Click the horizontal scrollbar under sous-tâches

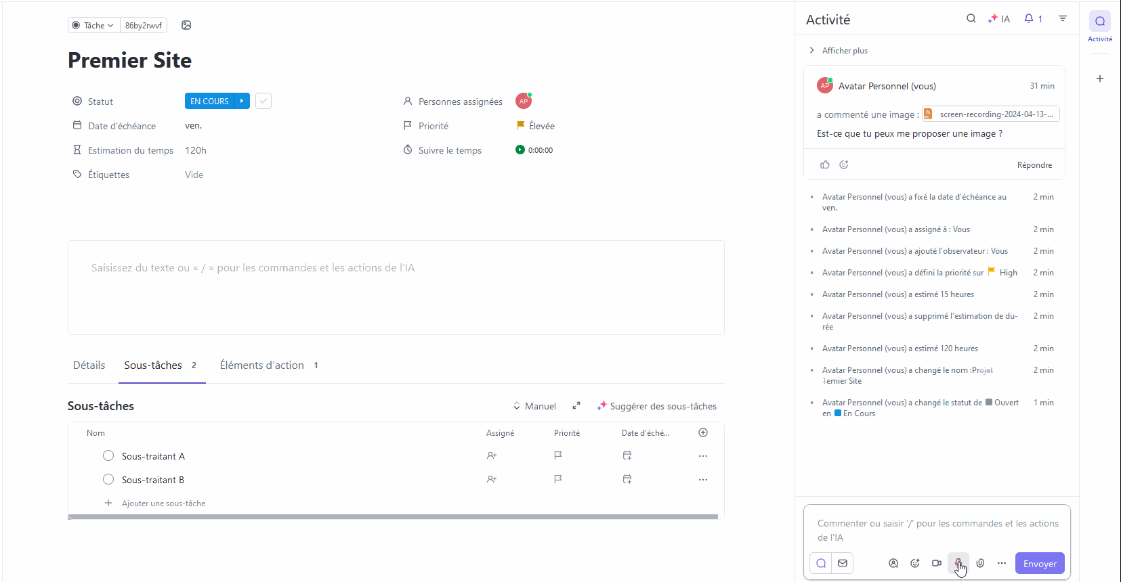click(x=393, y=517)
